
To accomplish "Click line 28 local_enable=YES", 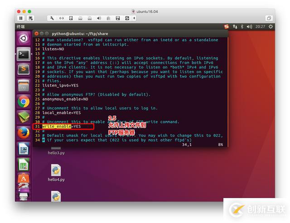I will 62,113.
